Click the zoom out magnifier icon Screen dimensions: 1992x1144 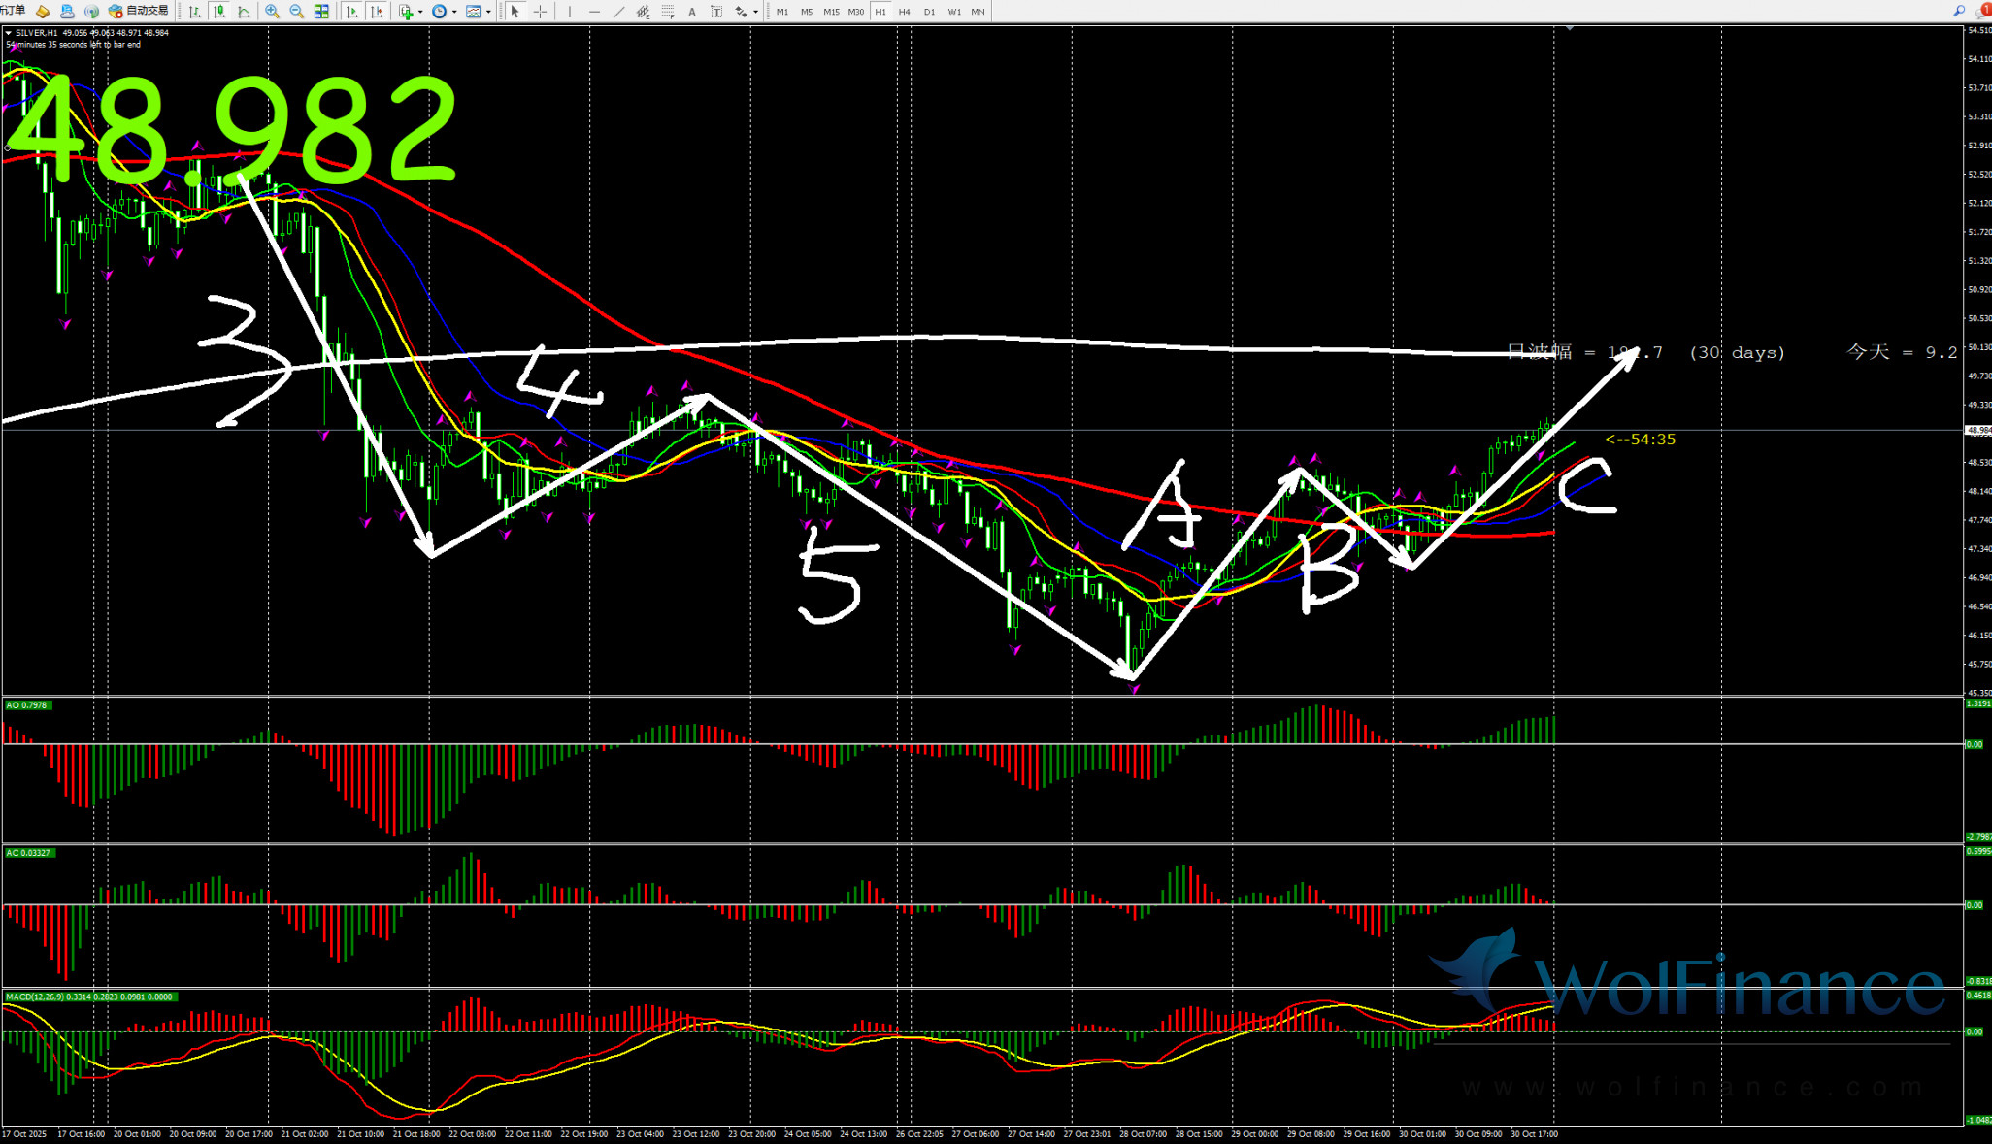pyautogui.click(x=296, y=12)
